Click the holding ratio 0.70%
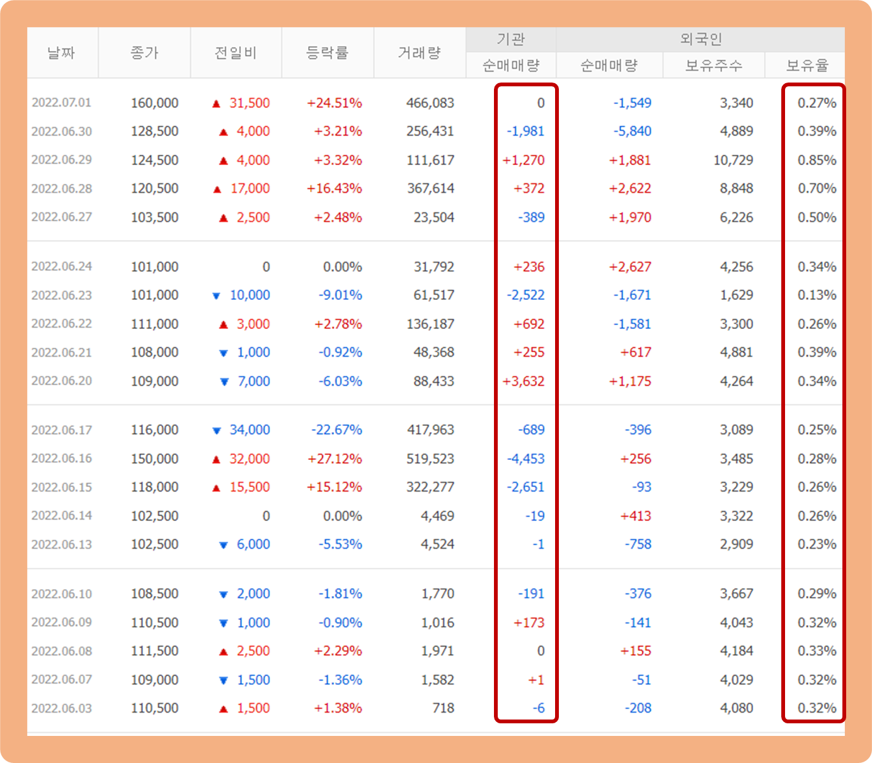 click(817, 188)
